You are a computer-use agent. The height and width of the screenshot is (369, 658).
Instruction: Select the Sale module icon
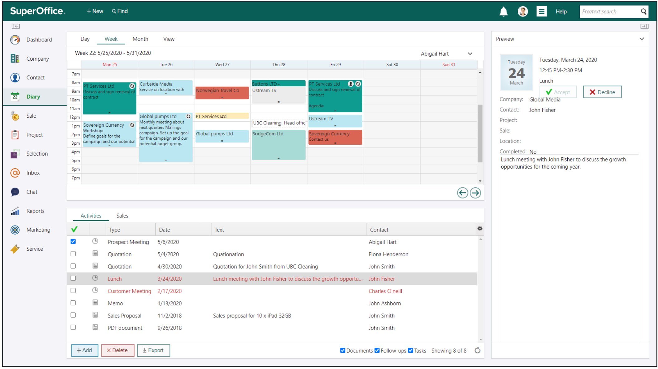click(x=14, y=115)
